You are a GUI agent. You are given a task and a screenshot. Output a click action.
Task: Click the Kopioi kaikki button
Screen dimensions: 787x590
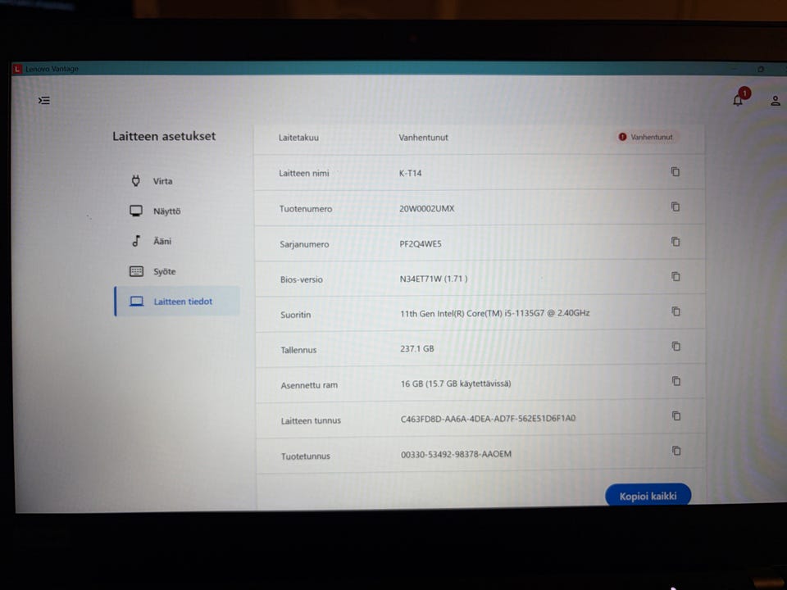(648, 496)
